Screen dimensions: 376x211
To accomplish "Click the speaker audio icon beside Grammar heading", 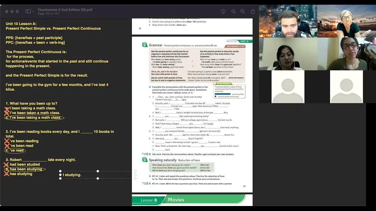I will [x=212, y=45].
